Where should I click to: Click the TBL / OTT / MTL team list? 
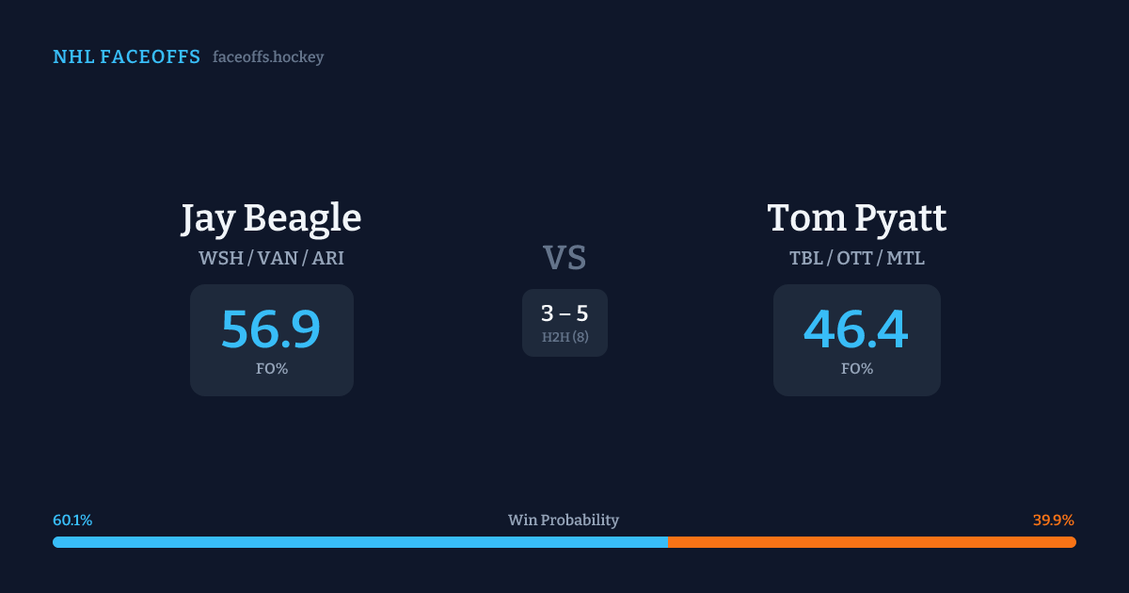click(x=856, y=258)
